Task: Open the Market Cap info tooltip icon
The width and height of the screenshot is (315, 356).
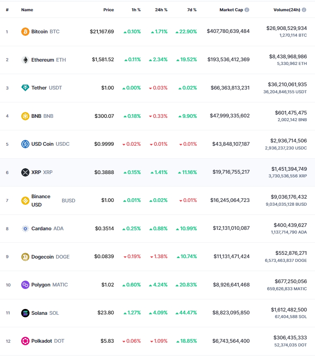Action: (247, 10)
